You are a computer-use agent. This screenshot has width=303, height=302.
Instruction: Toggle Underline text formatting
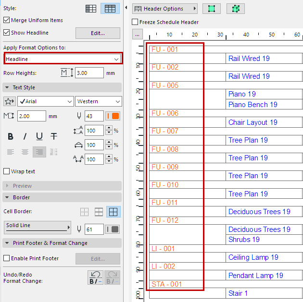[39, 136]
